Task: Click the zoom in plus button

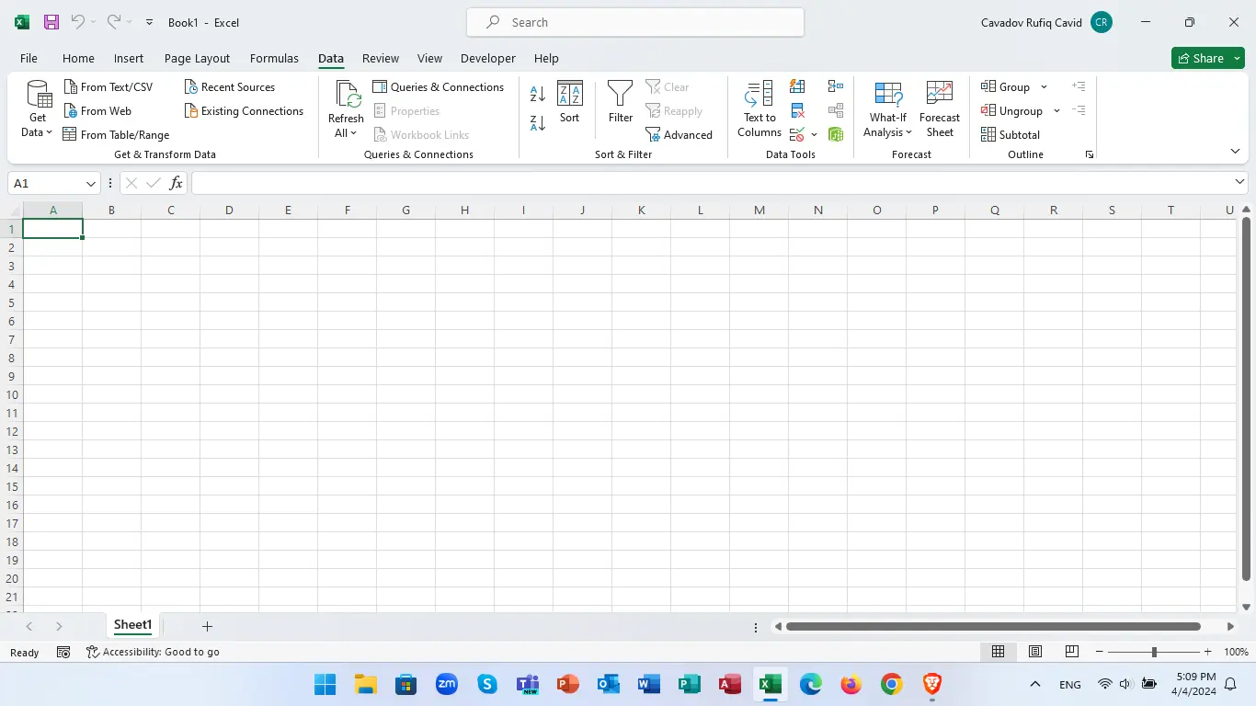Action: point(1207,652)
